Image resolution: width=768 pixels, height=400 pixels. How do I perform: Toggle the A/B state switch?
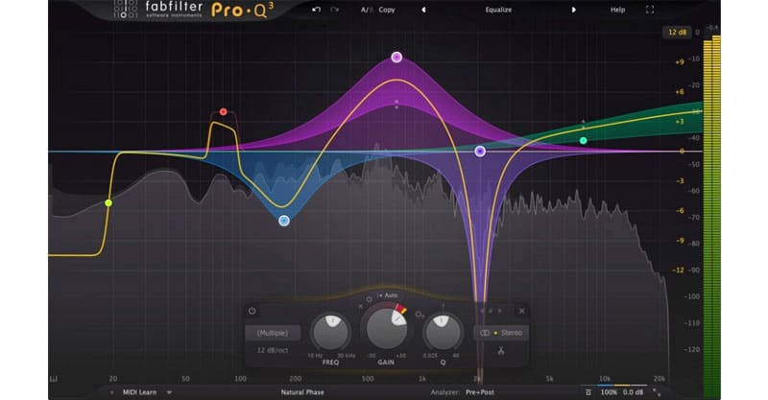click(x=367, y=10)
